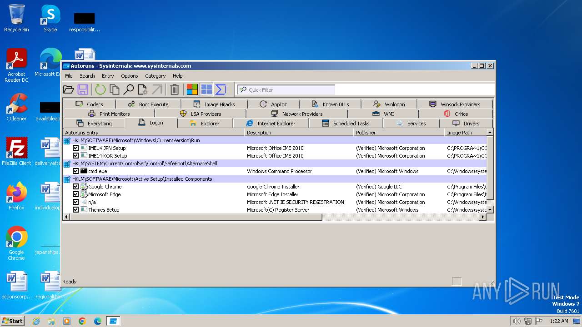The height and width of the screenshot is (327, 582).
Task: Select the CCleaner desktop icon
Action: [16, 107]
